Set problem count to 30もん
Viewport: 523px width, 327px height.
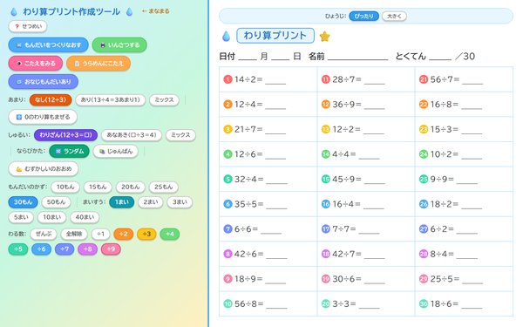23,202
